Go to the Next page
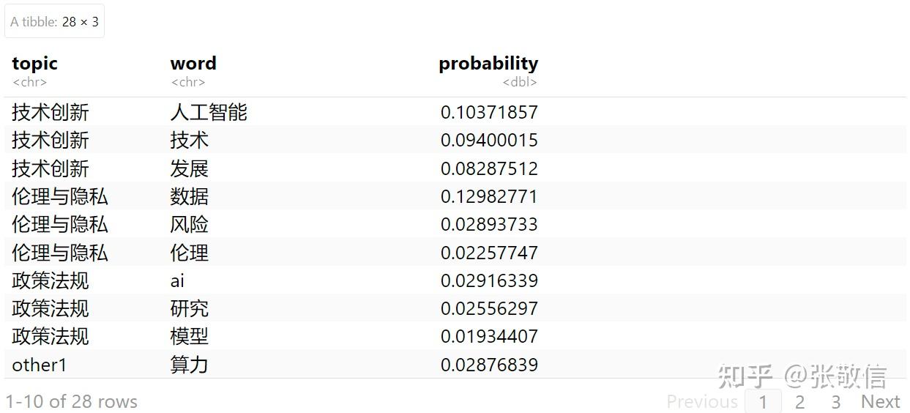 pyautogui.click(x=880, y=401)
